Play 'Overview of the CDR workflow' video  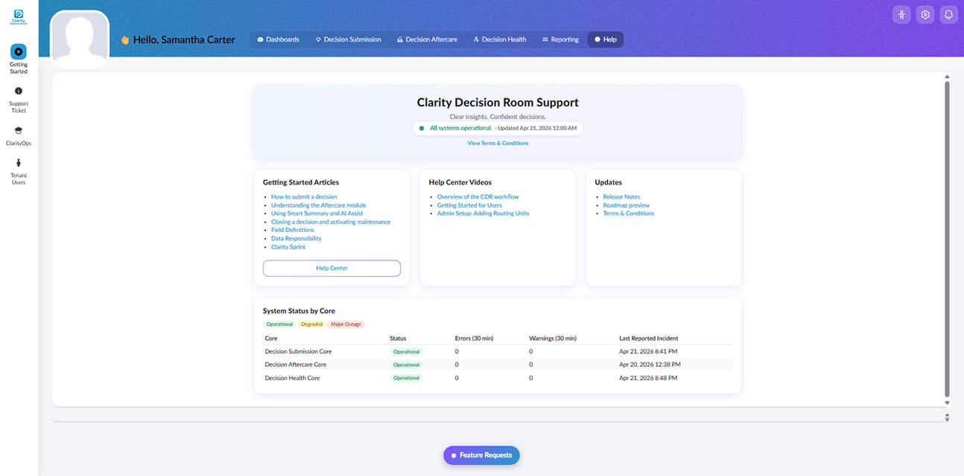coord(478,196)
